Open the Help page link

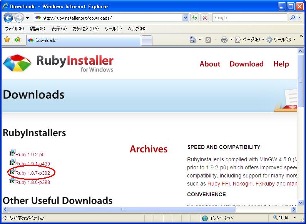coord(281,64)
